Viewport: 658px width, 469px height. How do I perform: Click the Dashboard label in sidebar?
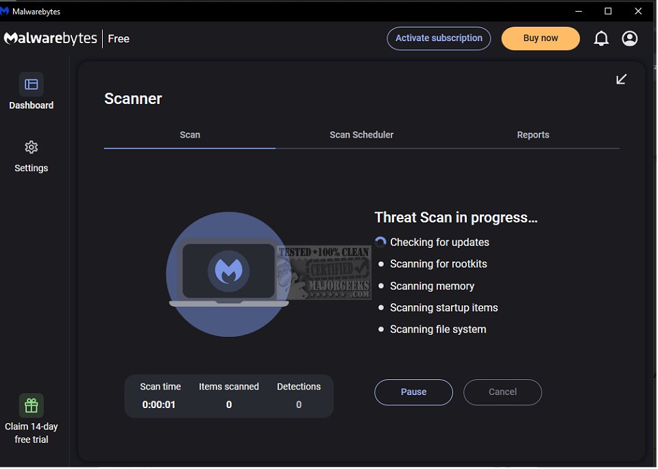31,105
